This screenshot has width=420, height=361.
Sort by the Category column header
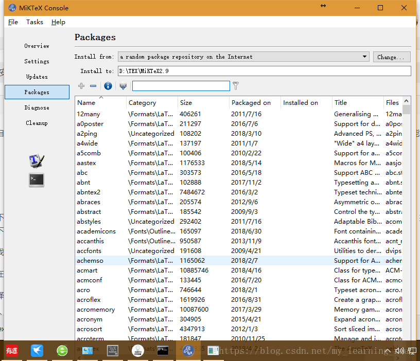coord(152,103)
